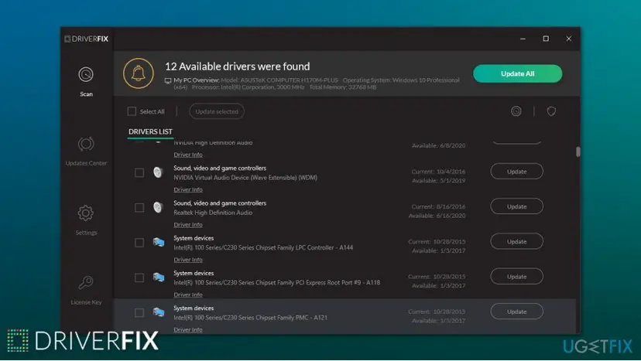Check NVIDIA Virtual Audio Device driver box

(139, 172)
